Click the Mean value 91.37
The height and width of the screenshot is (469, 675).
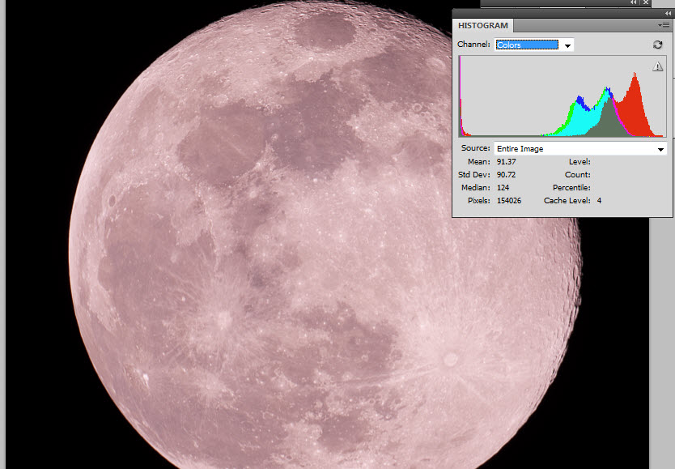[507, 162]
